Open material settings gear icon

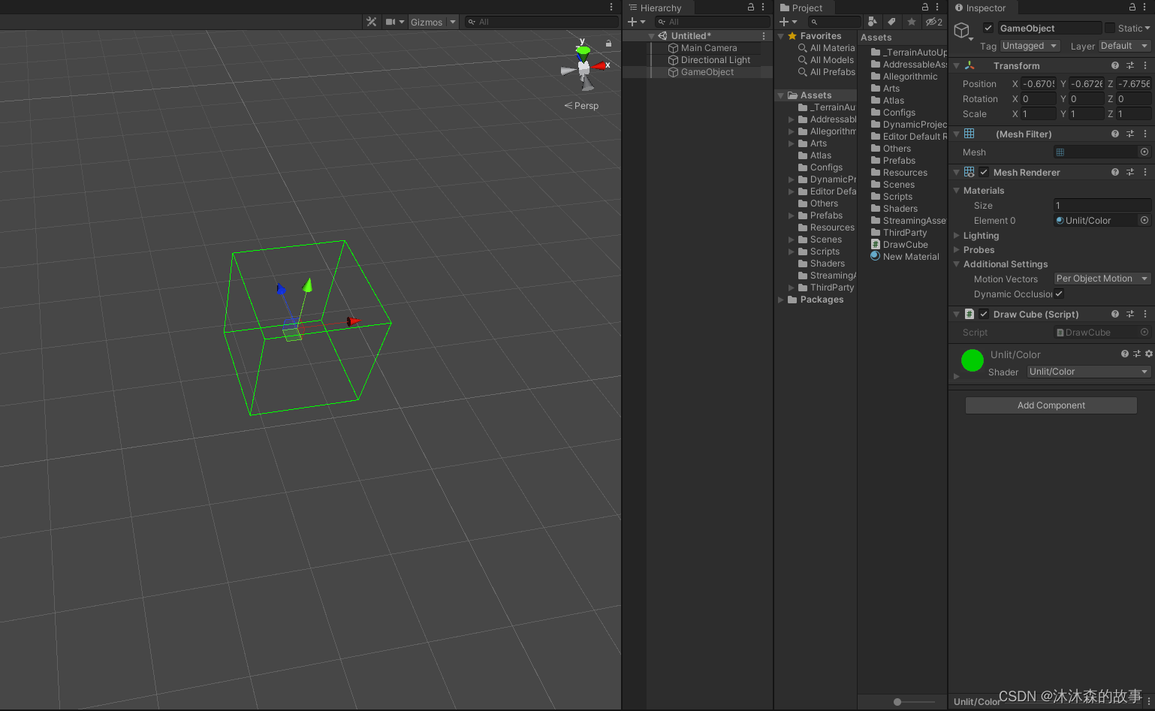(x=1148, y=354)
